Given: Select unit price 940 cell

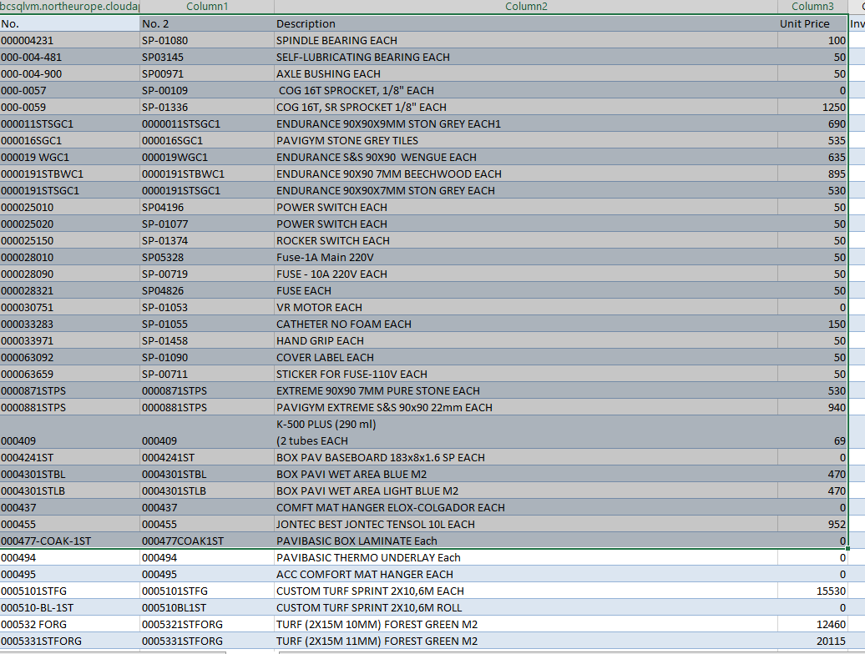Looking at the screenshot, I should (812, 407).
